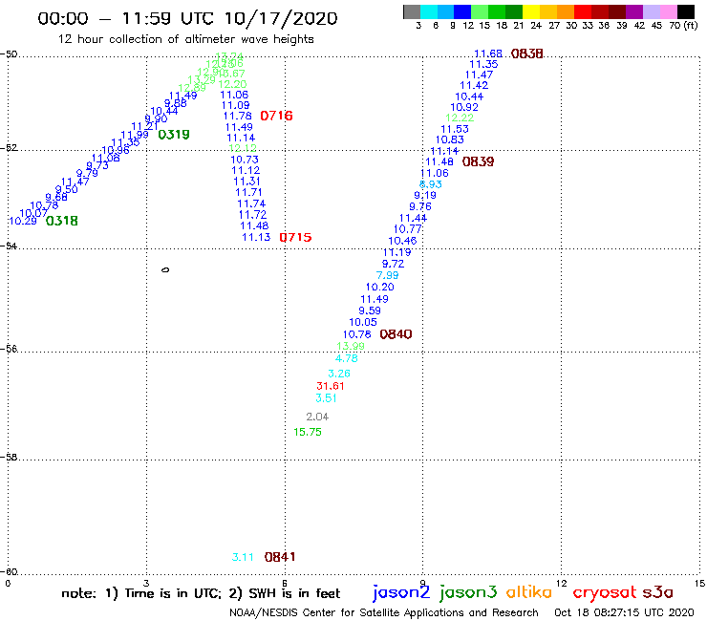
Task: Click the wave height value 10.20
Action: coord(379,287)
